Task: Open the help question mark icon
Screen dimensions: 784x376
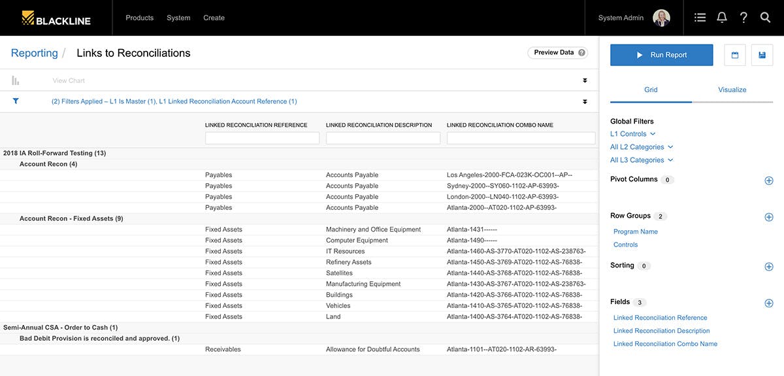Action: point(743,18)
